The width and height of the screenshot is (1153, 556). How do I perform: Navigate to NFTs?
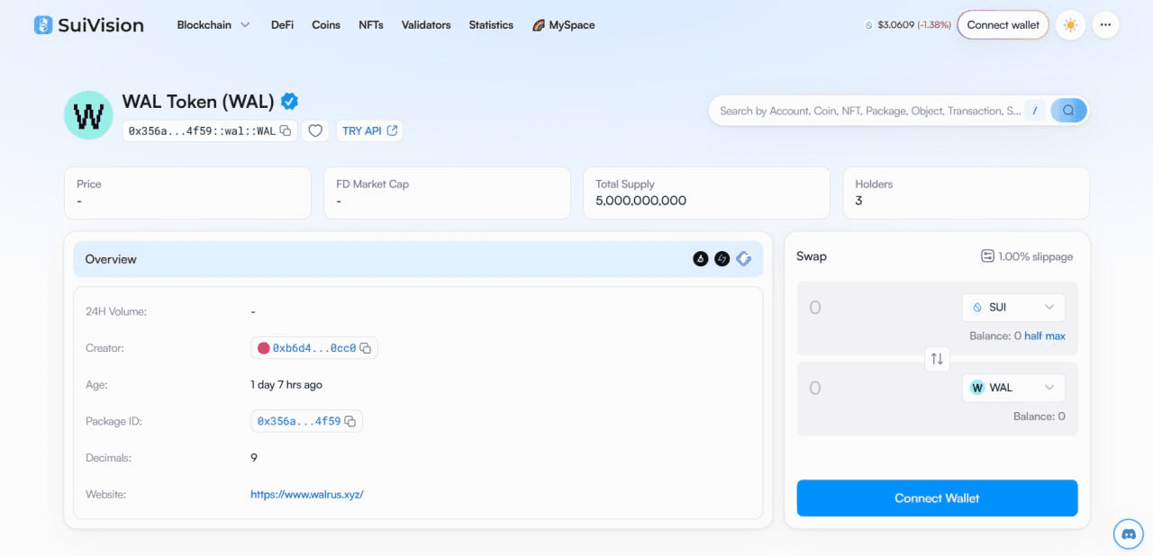pos(371,25)
